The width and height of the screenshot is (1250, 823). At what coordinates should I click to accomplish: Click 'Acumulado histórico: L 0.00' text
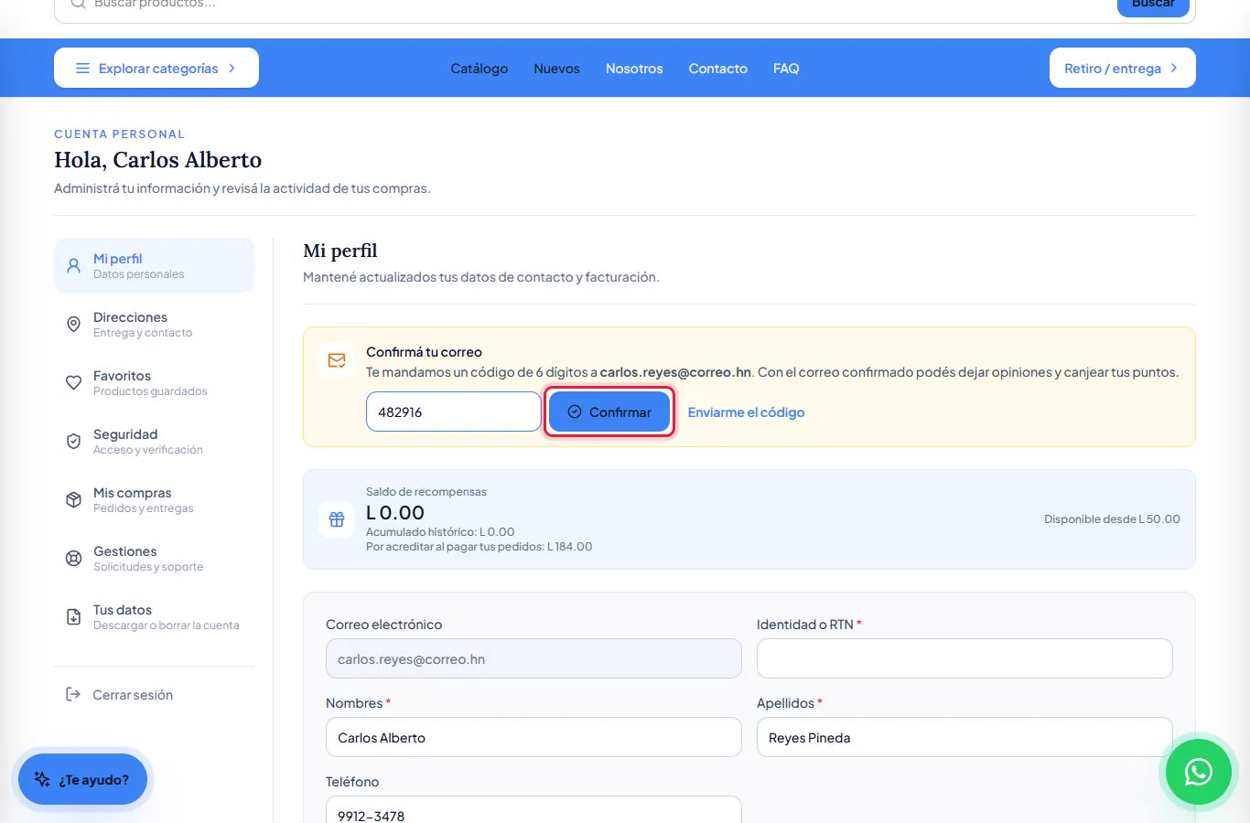(x=440, y=532)
